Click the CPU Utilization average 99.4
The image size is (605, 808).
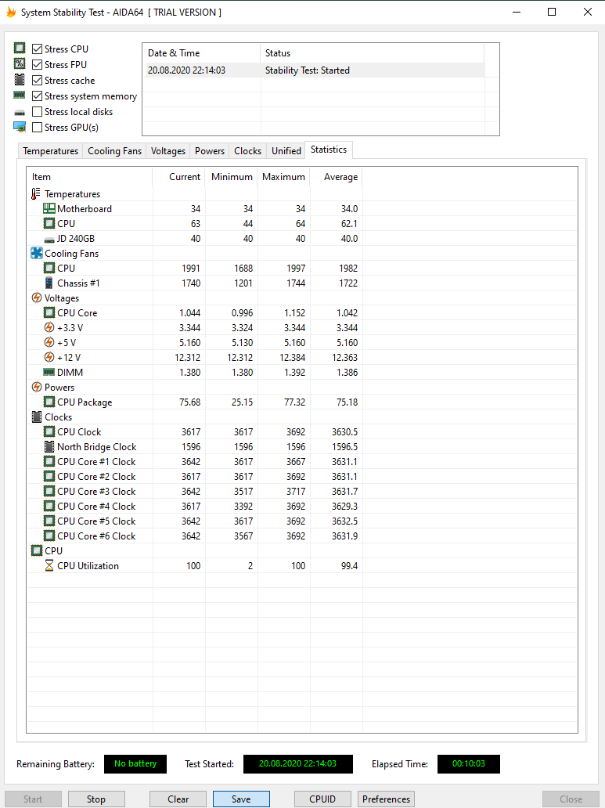(349, 566)
